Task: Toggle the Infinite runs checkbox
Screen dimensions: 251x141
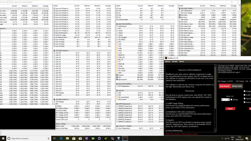Action: [231, 100]
